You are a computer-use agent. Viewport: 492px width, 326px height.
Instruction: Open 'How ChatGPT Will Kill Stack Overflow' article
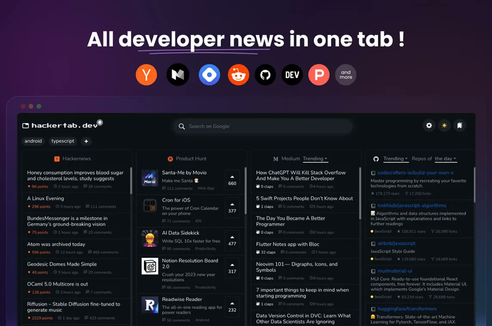click(x=301, y=175)
